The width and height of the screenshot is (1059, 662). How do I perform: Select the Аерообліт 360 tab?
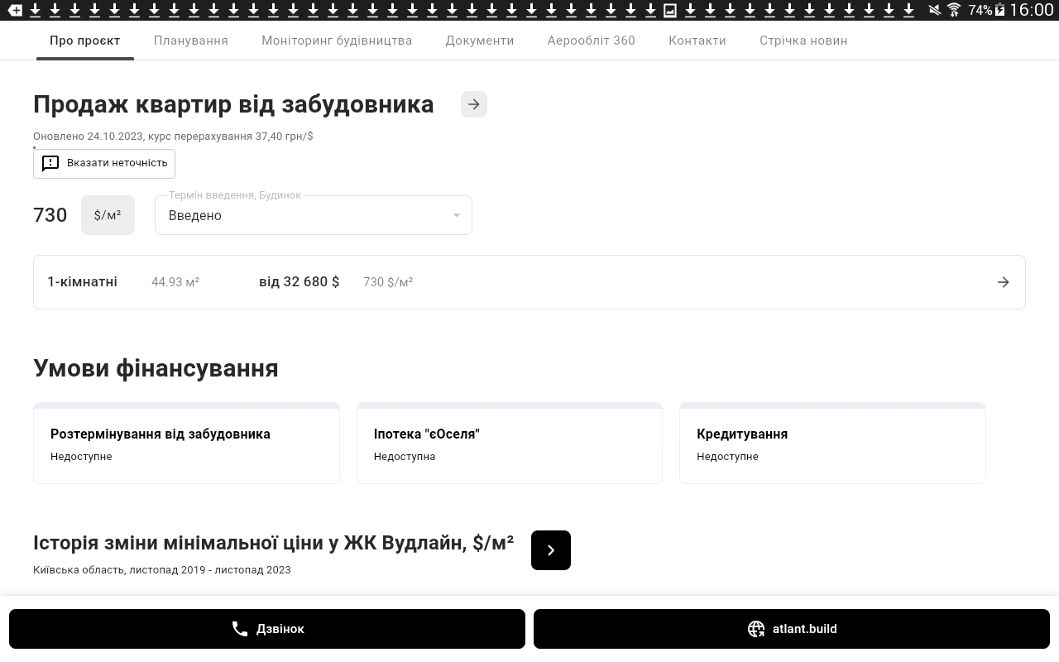591,41
